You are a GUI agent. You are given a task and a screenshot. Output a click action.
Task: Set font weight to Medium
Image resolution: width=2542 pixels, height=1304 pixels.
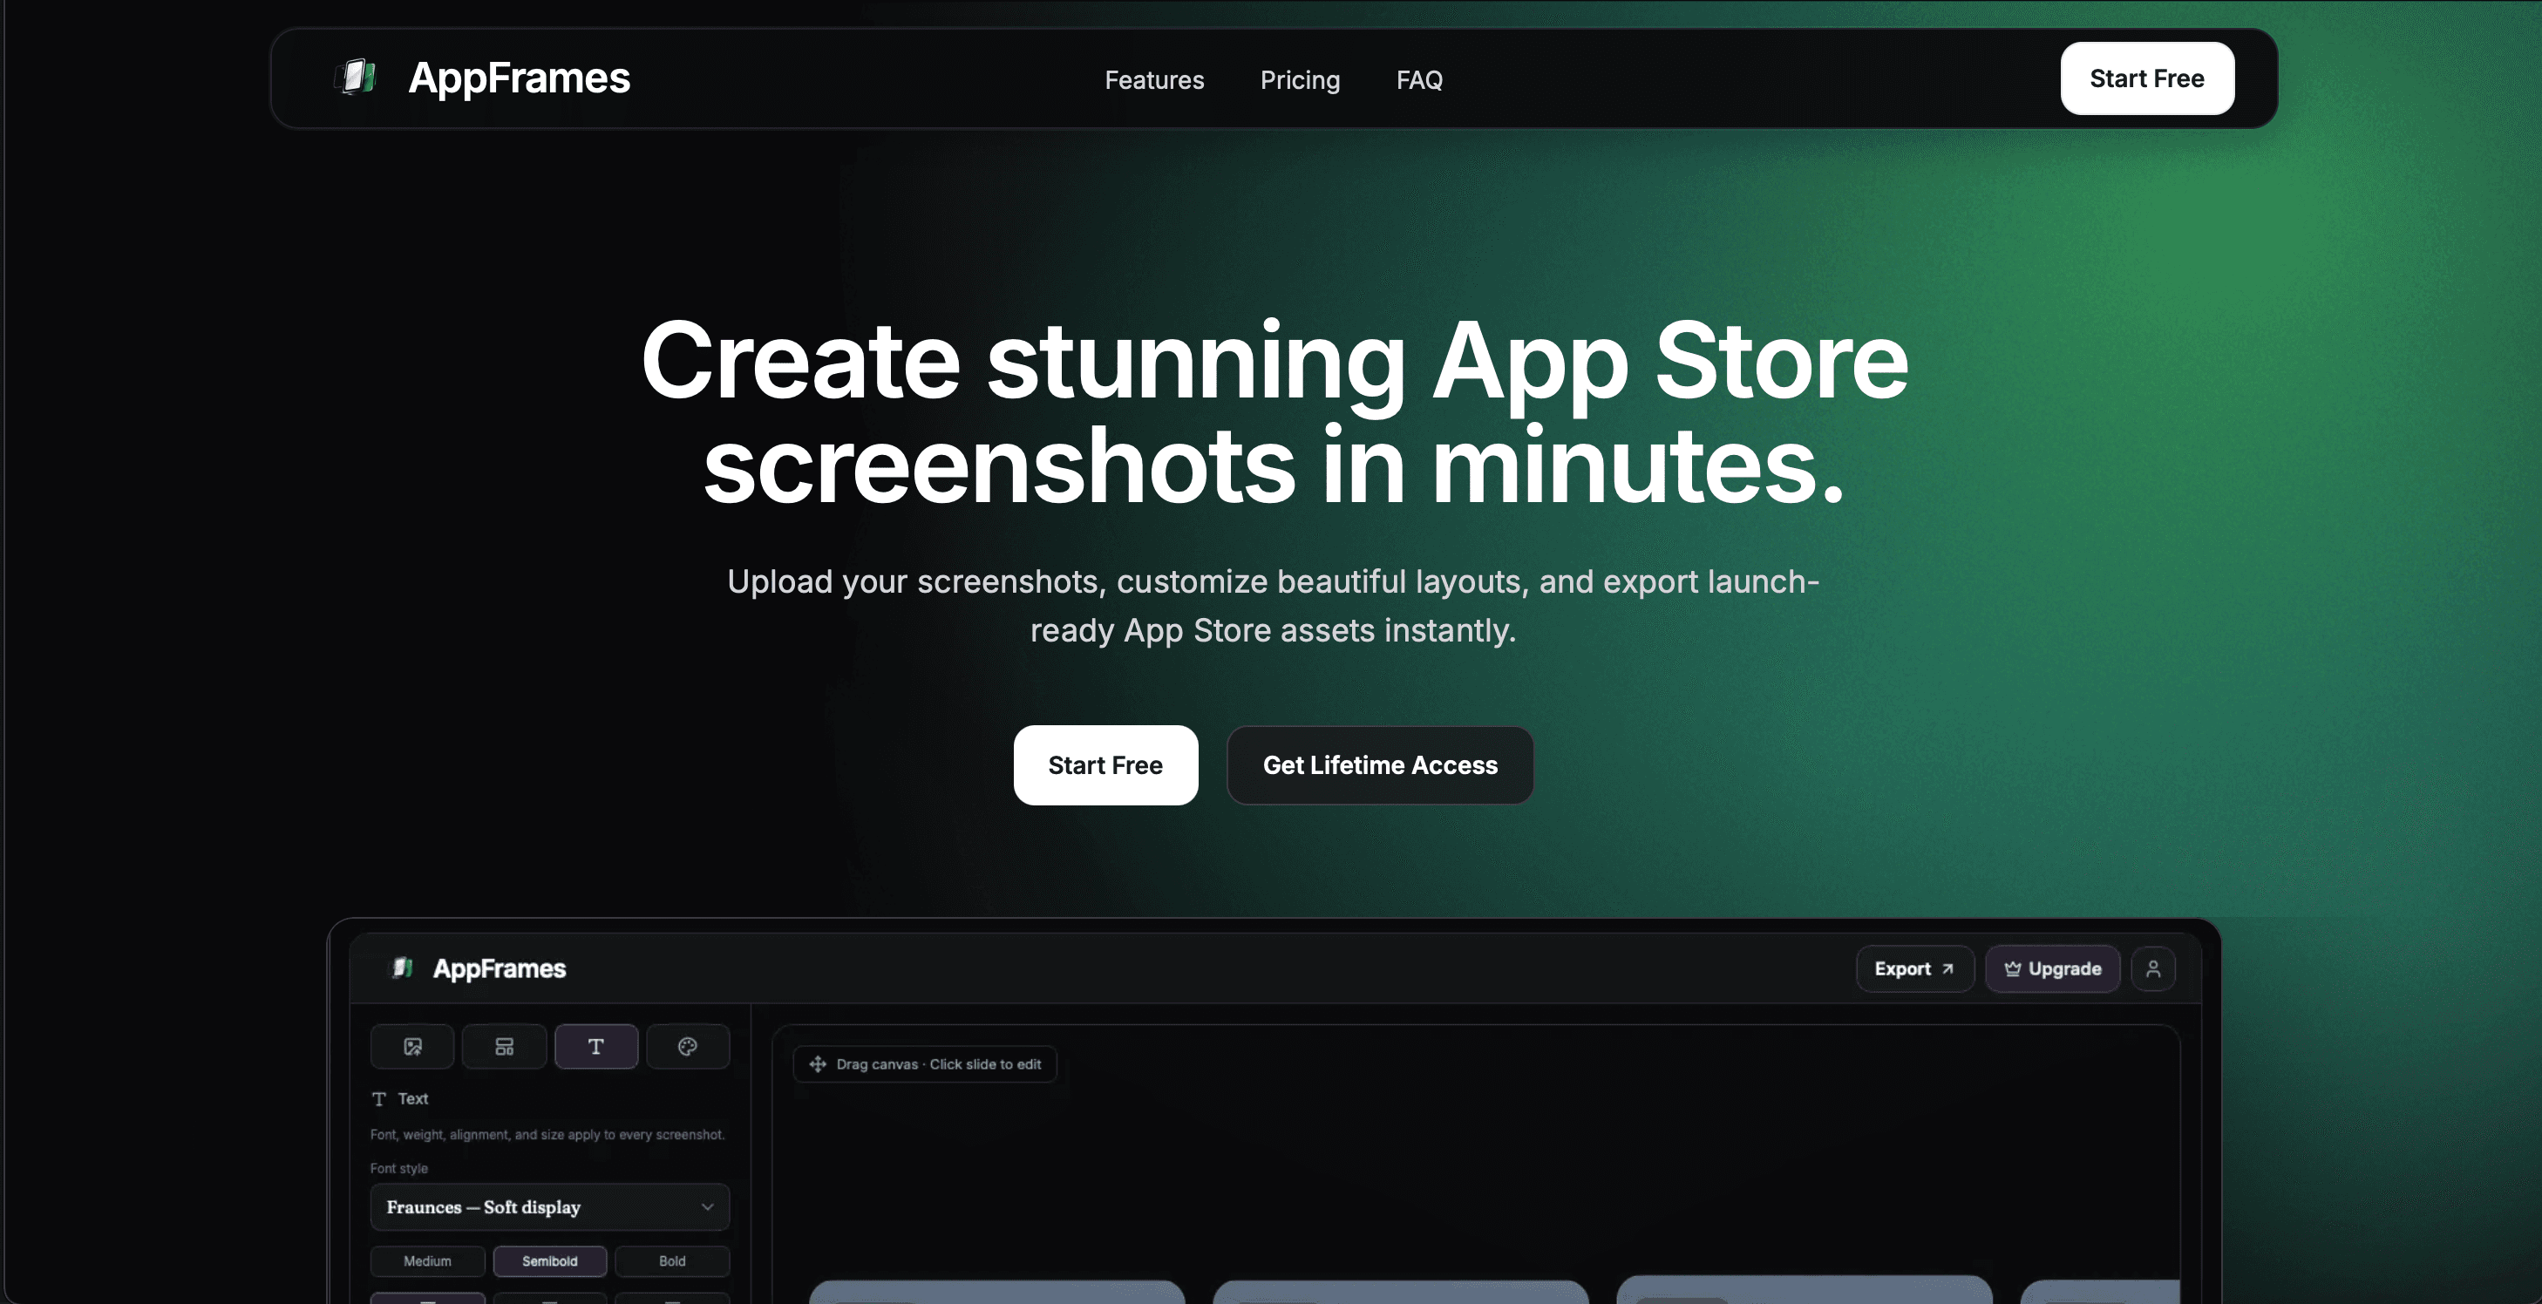tap(427, 1261)
